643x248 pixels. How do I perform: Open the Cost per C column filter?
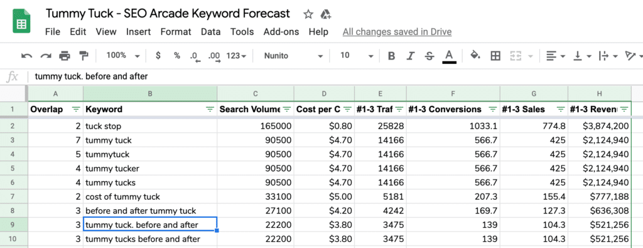(x=347, y=109)
